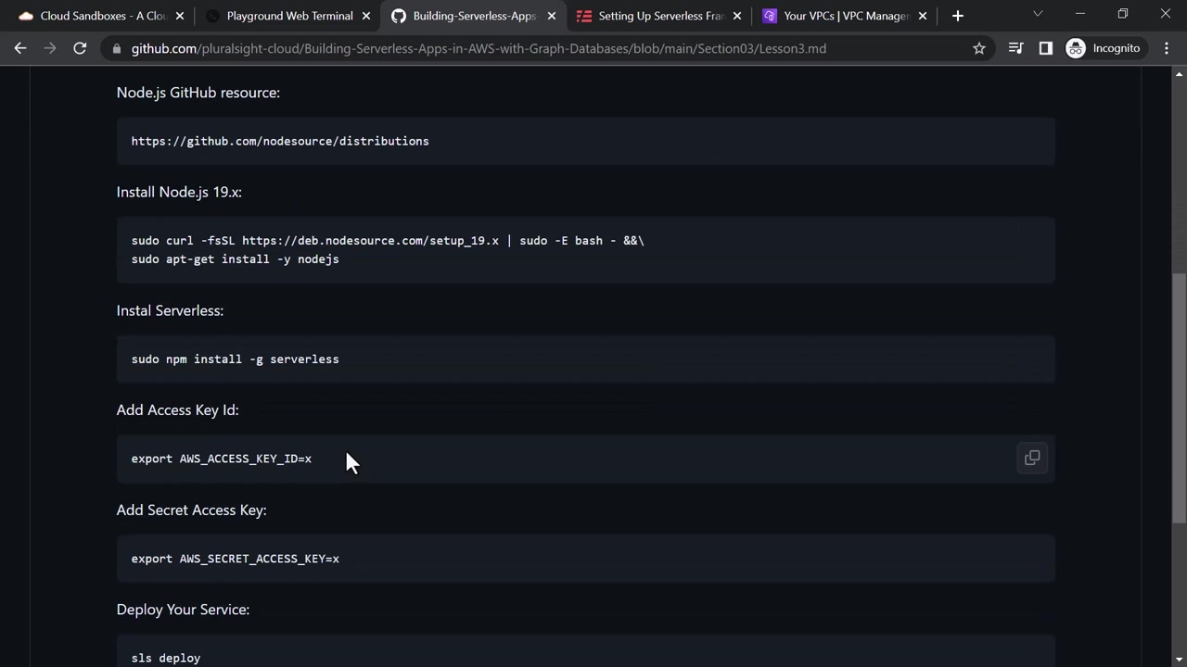The width and height of the screenshot is (1187, 667).
Task: Copy the AWS_ACCESS_KEY_ID export command
Action: (x=1032, y=458)
